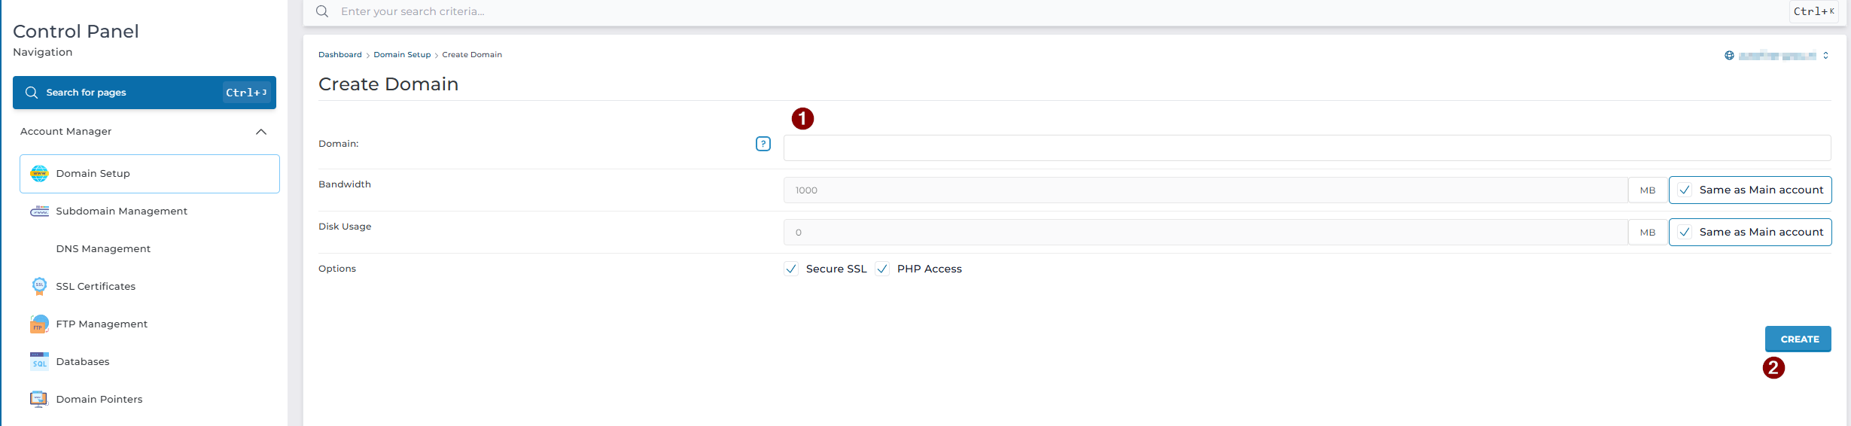Click the Subdomain Management icon

pos(39,211)
